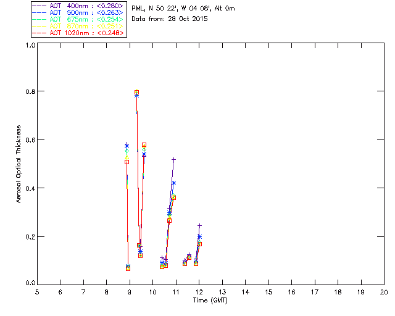Click the PML station location title line
This screenshot has height=316, width=395.
pyautogui.click(x=183, y=9)
